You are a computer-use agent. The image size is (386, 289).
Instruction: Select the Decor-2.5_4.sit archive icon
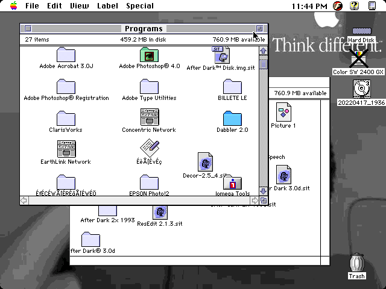click(205, 162)
